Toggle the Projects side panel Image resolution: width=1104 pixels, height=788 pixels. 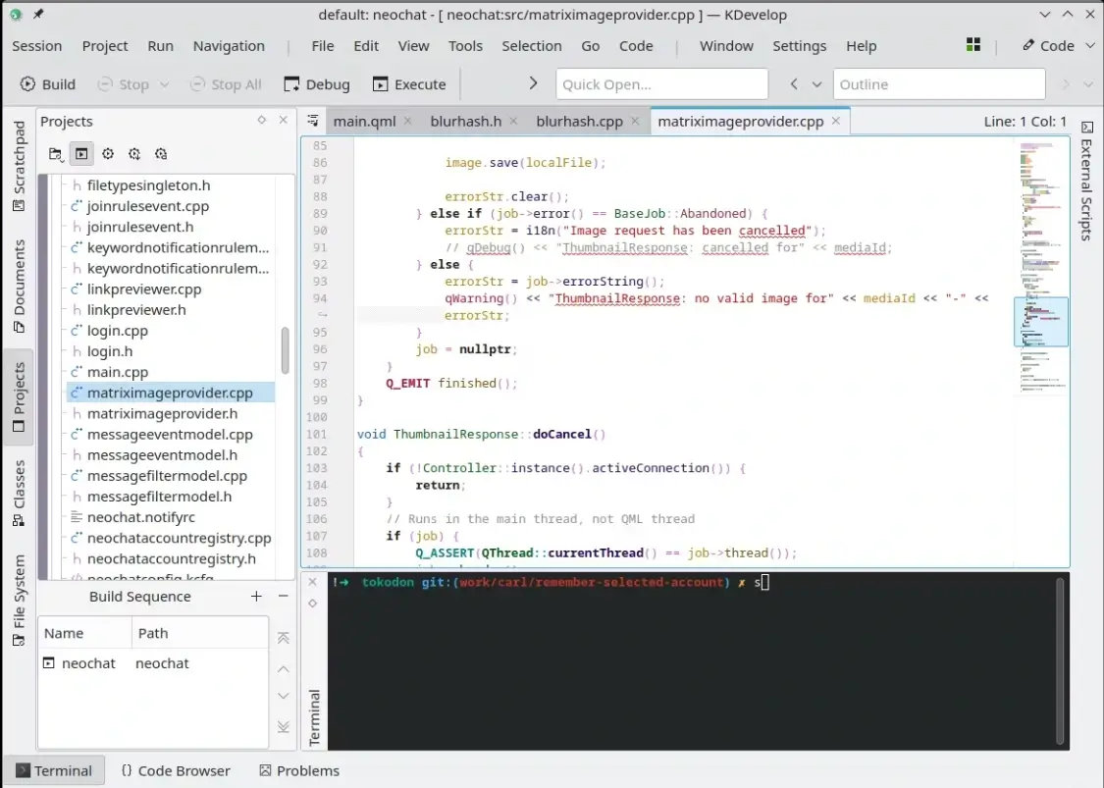click(19, 397)
